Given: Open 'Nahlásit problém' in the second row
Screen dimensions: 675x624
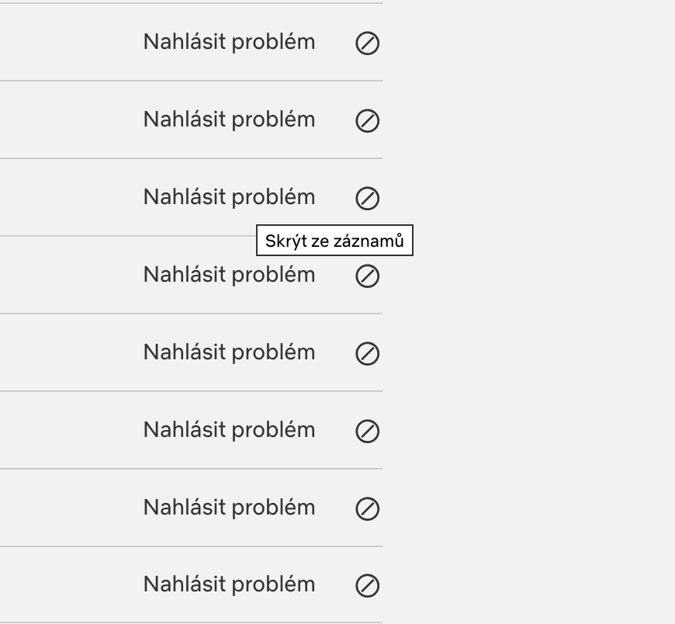Looking at the screenshot, I should point(229,120).
